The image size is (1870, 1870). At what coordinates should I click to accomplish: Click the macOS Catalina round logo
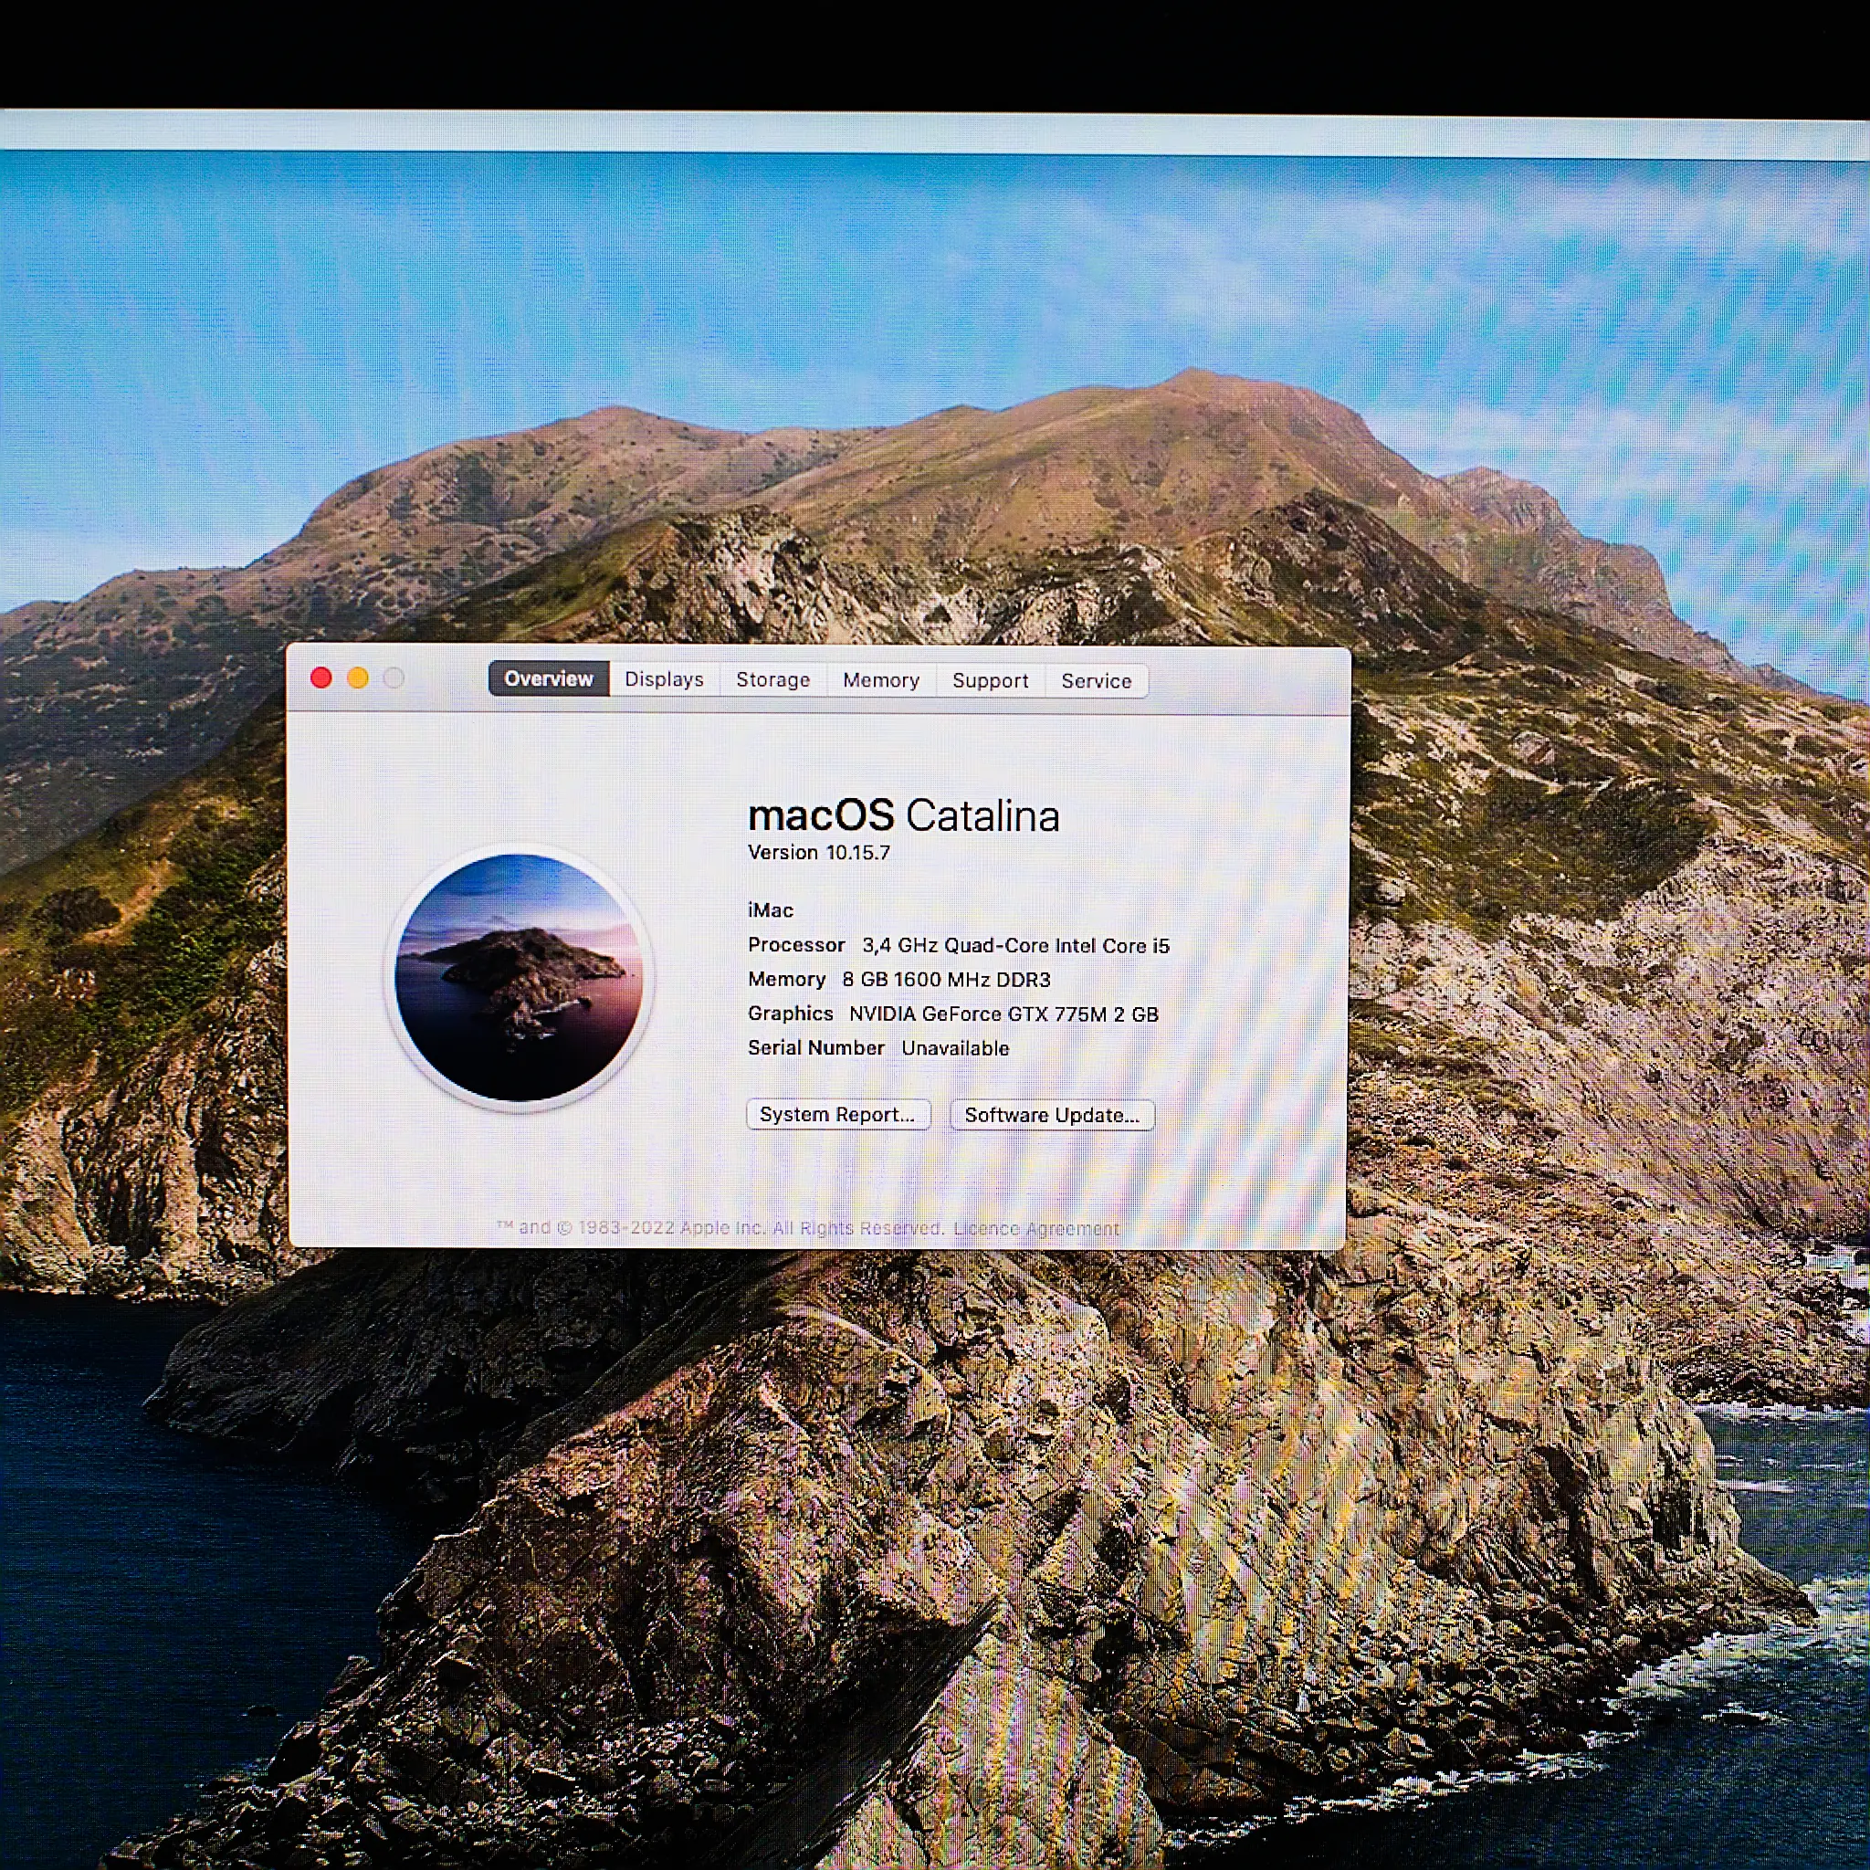pyautogui.click(x=519, y=978)
